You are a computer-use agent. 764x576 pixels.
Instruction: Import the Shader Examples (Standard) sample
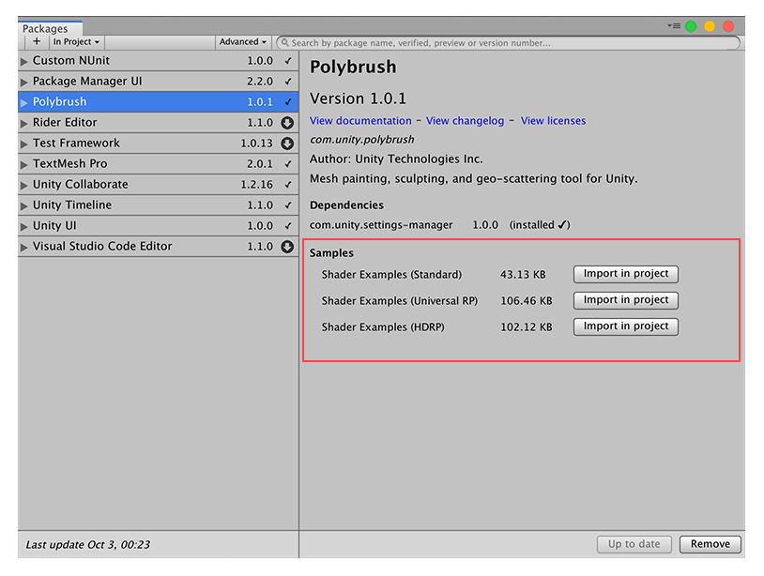(x=625, y=274)
